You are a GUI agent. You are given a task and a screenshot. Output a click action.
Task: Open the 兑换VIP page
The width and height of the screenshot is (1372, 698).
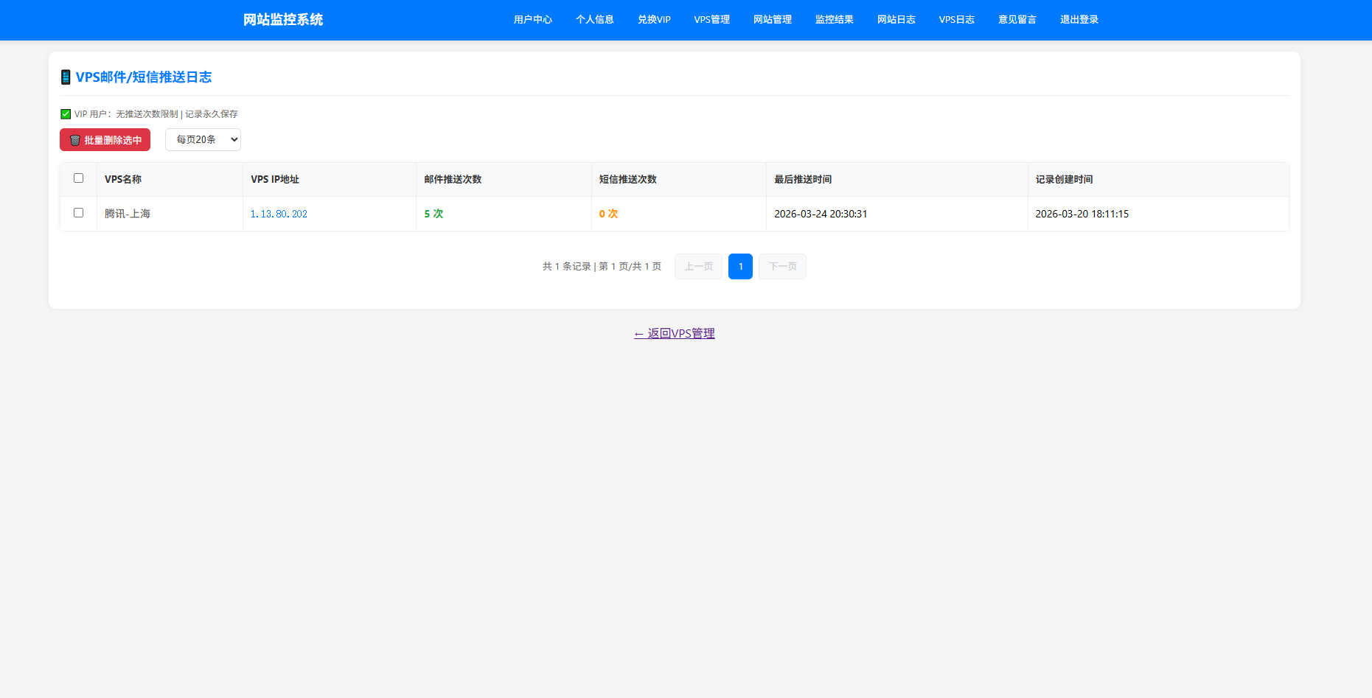654,20
